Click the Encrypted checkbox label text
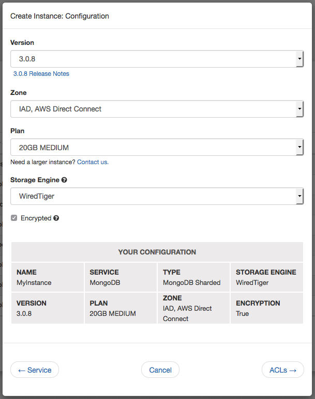315x399 pixels. [x=36, y=218]
